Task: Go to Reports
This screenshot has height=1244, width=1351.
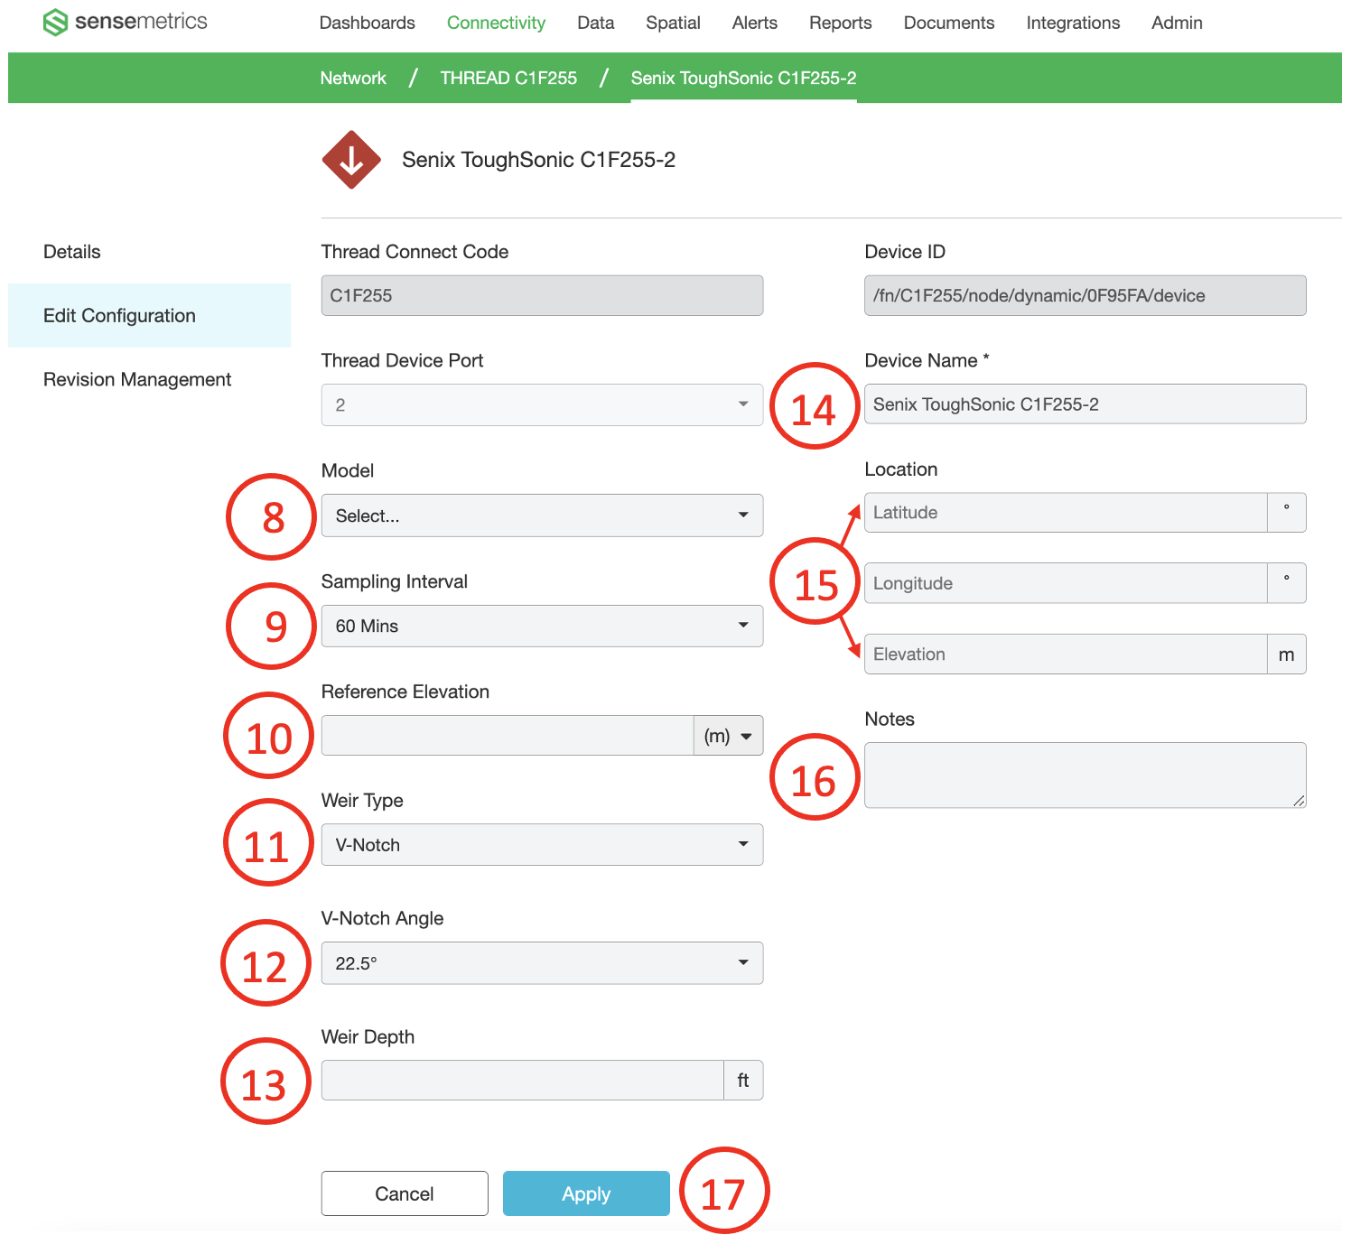Action: pos(840,23)
